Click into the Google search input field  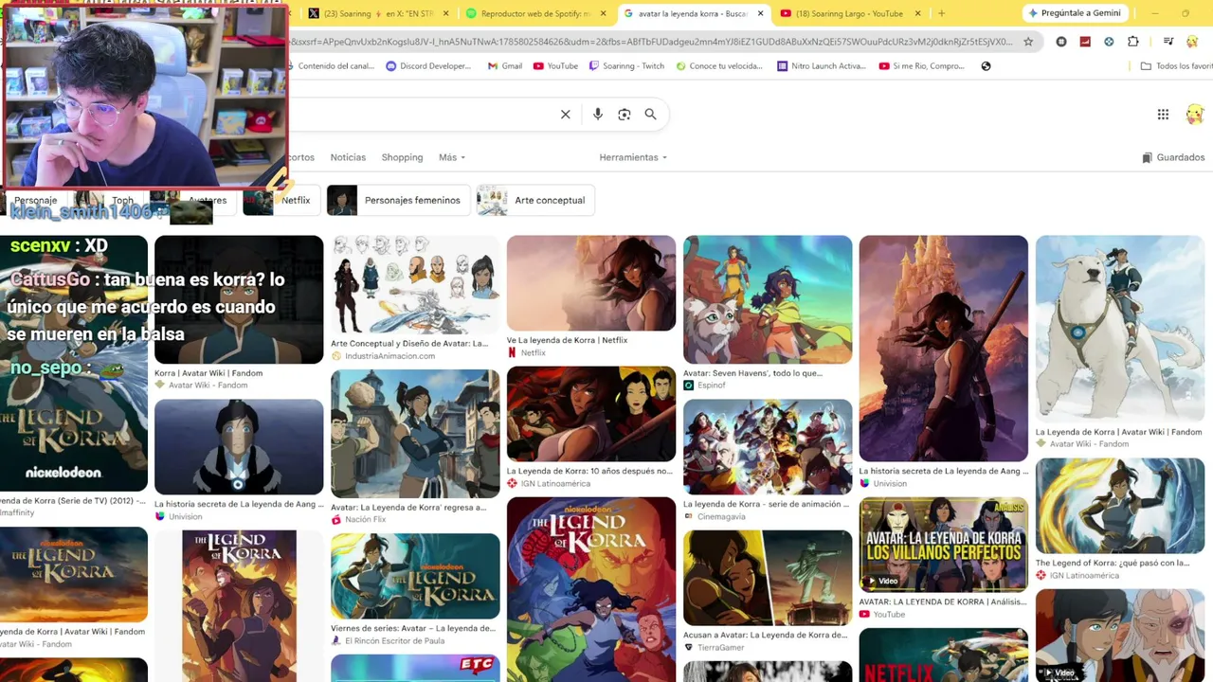pyautogui.click(x=422, y=115)
